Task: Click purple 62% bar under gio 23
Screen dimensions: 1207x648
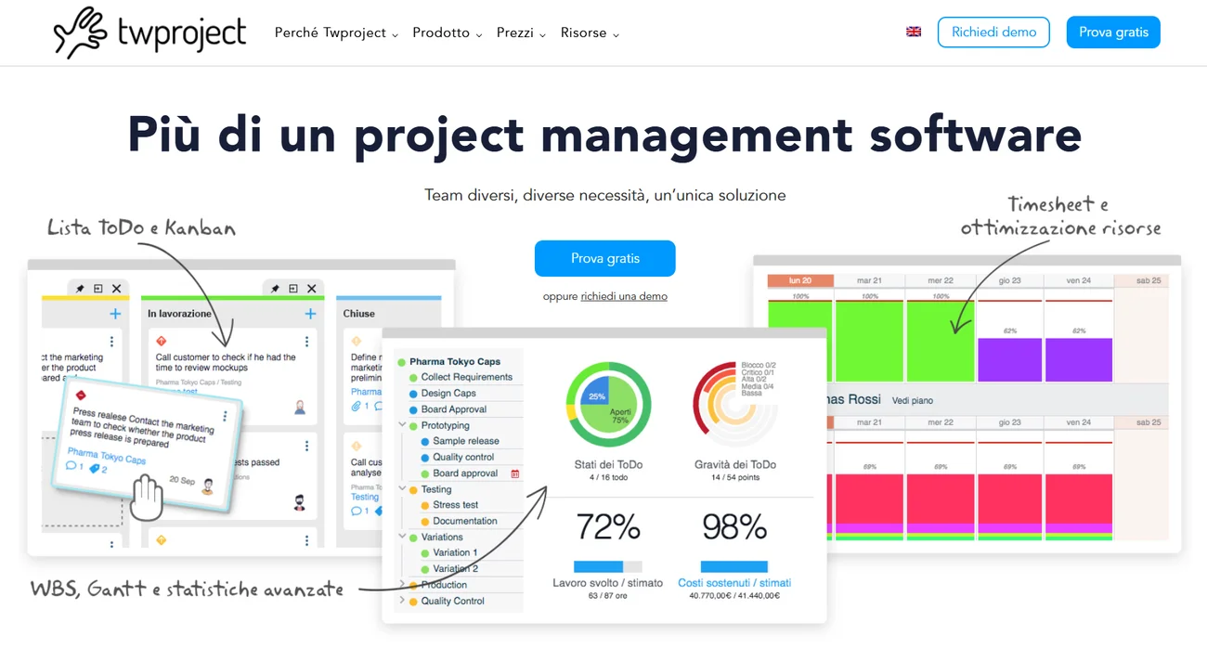Action: click(x=1009, y=360)
